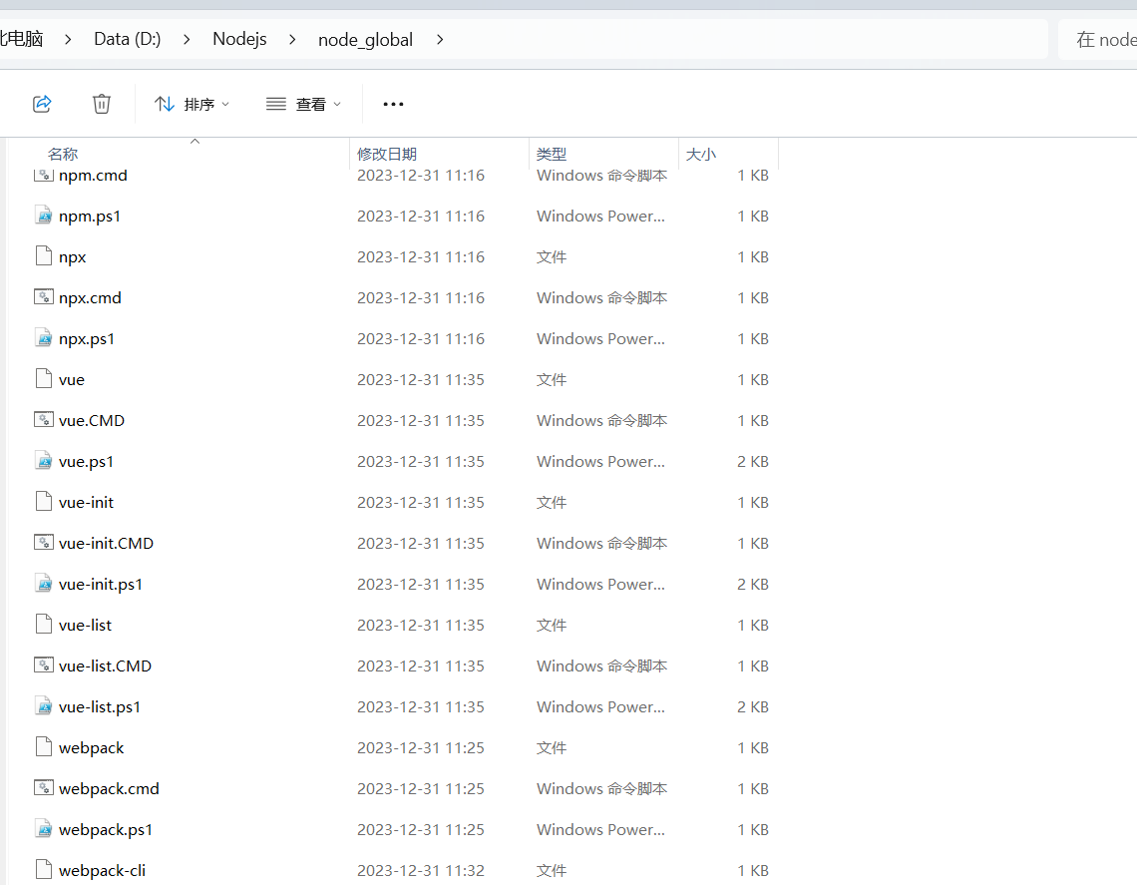This screenshot has height=885, width=1137.
Task: Select vue-list.ps1 PowerShell file icon
Action: (x=44, y=705)
